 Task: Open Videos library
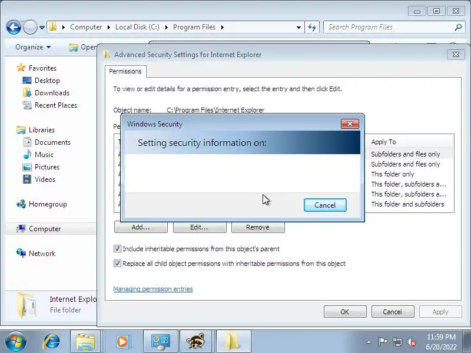point(45,179)
